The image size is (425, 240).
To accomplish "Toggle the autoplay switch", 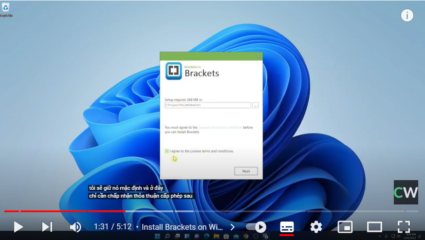I will pos(256,227).
